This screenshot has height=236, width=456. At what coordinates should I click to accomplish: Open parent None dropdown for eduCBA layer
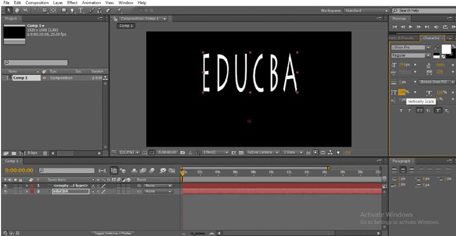pos(158,191)
